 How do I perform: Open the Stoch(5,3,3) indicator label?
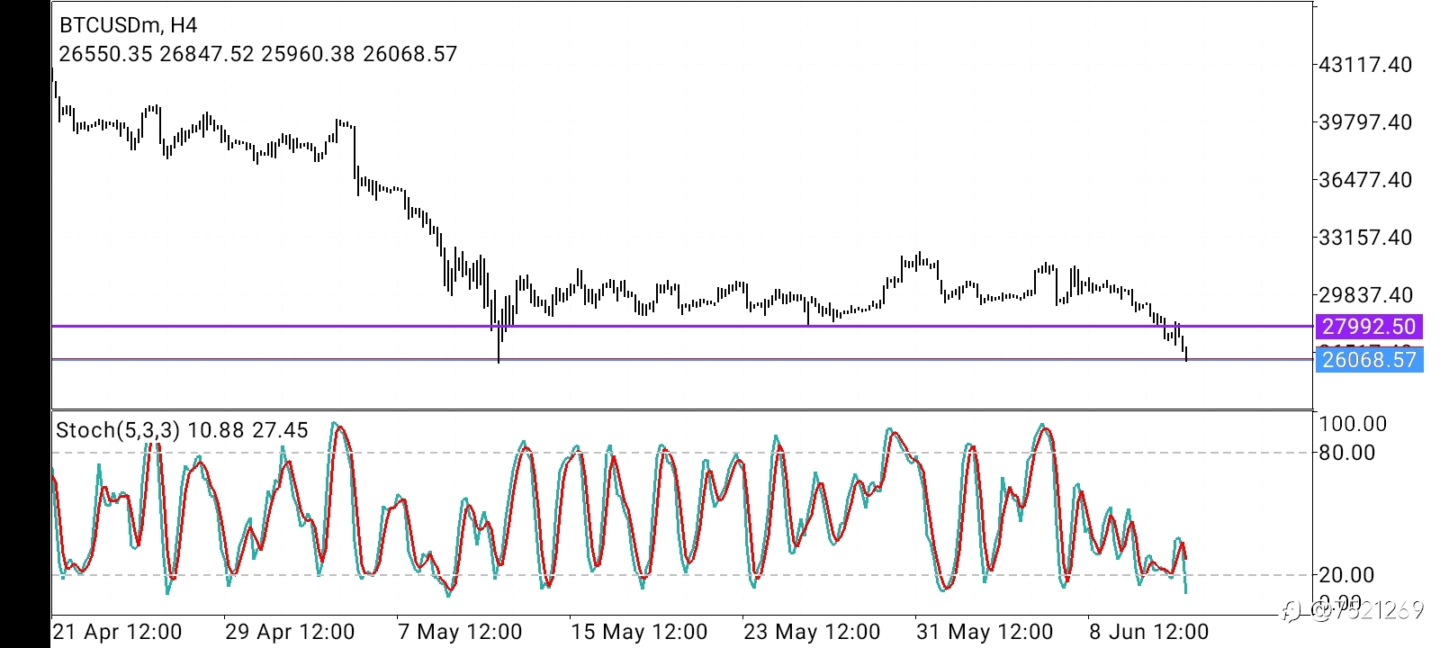pyautogui.click(x=182, y=430)
